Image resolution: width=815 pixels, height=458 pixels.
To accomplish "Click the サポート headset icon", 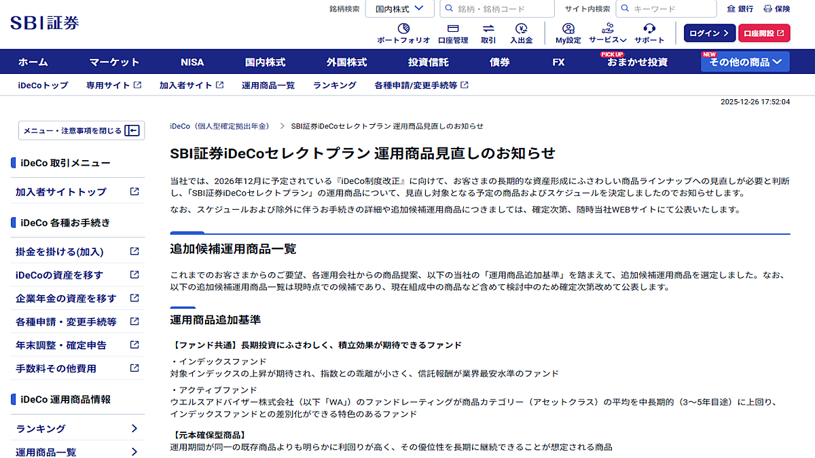I will pyautogui.click(x=649, y=32).
